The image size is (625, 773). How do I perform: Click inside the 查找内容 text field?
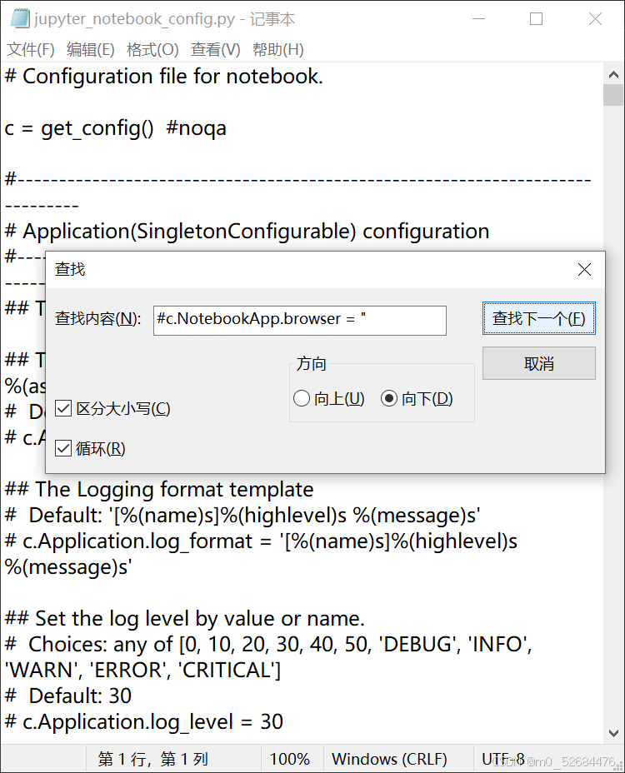click(300, 321)
